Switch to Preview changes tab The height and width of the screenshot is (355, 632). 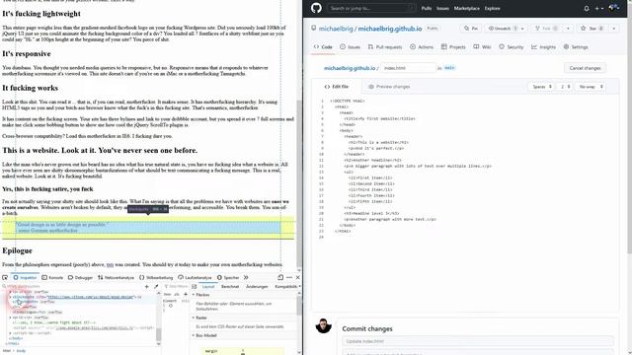point(389,87)
